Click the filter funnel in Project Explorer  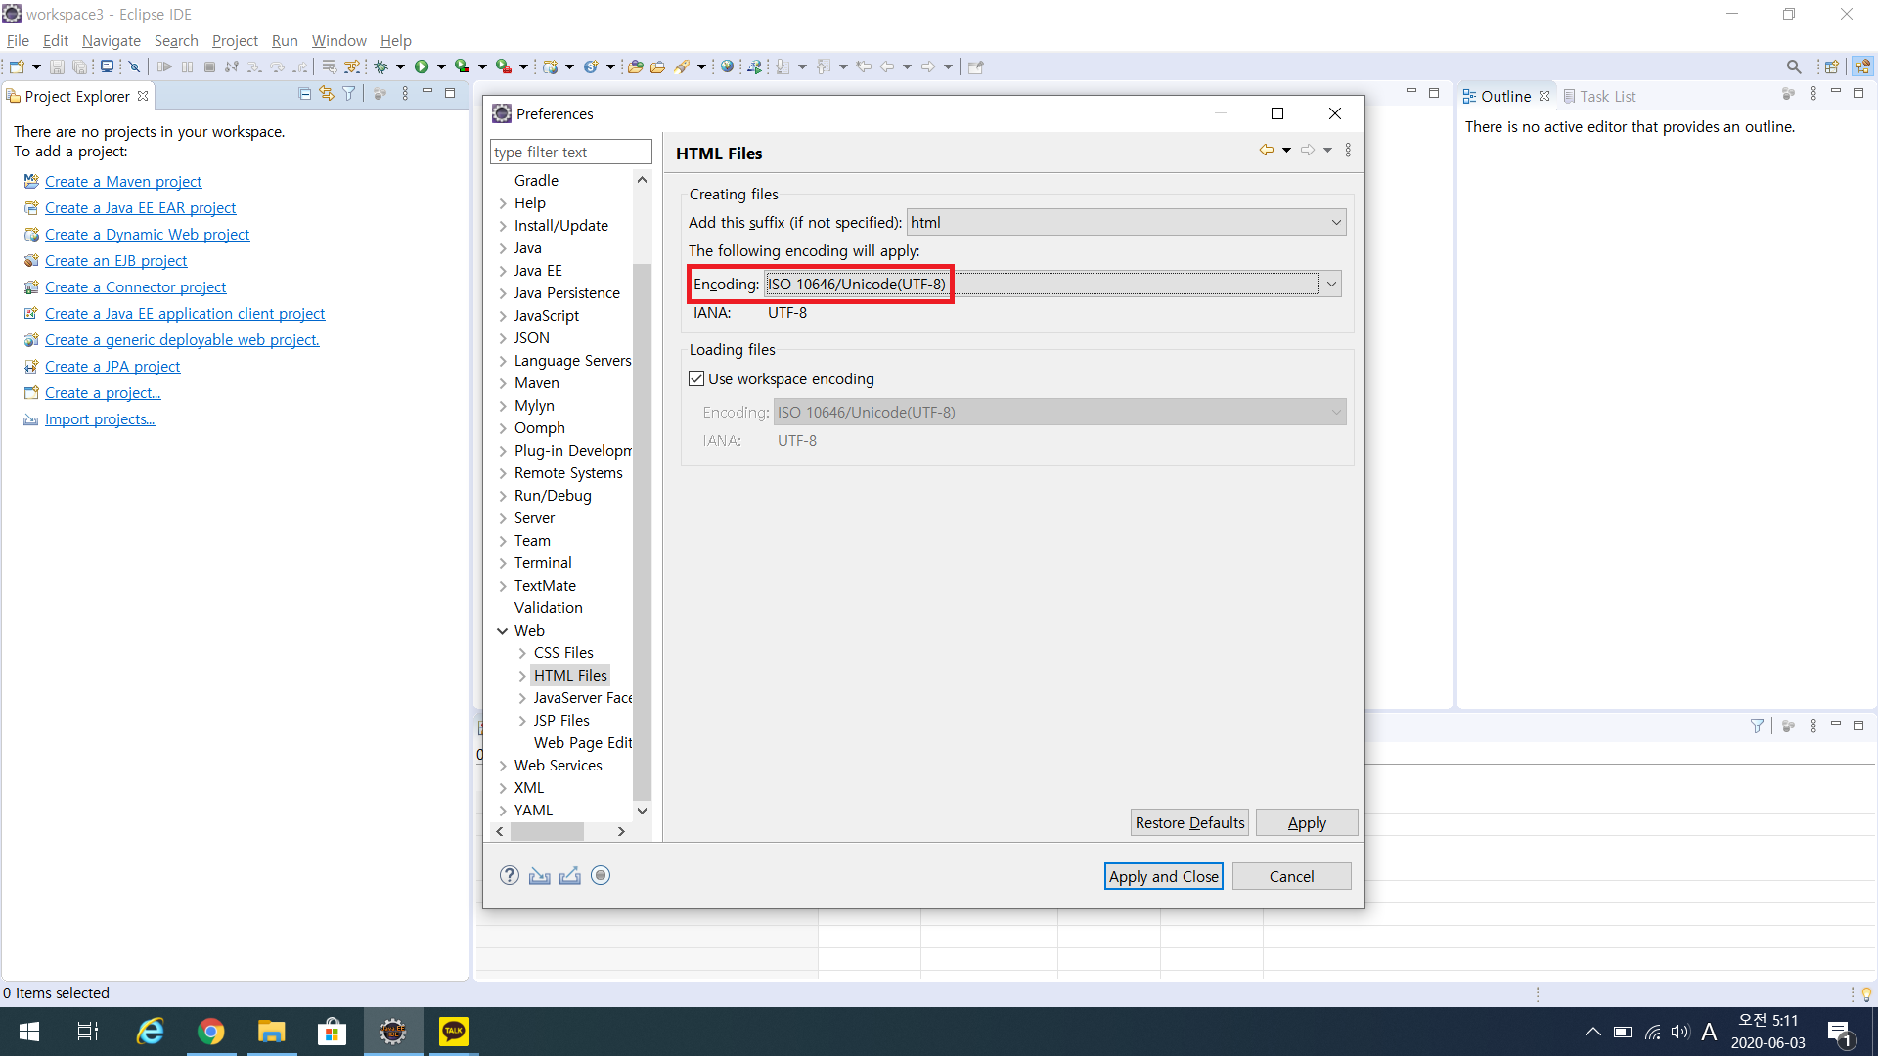tap(348, 94)
